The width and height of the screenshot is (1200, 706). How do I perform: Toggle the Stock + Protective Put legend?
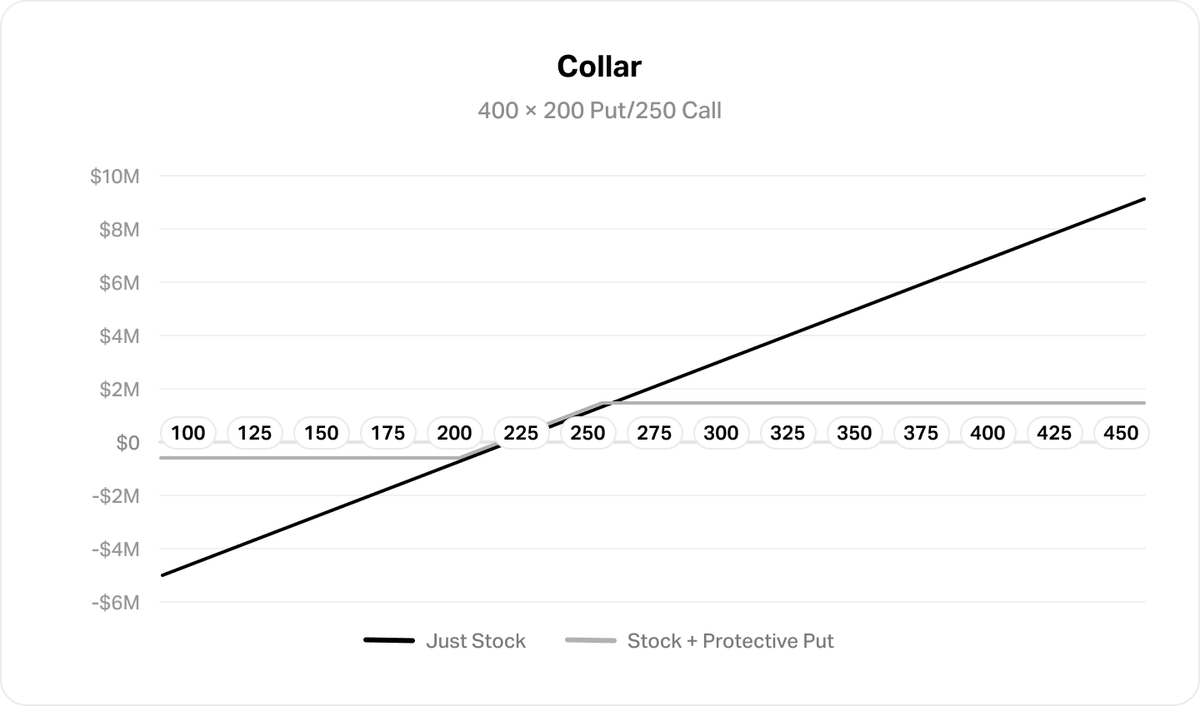point(700,641)
